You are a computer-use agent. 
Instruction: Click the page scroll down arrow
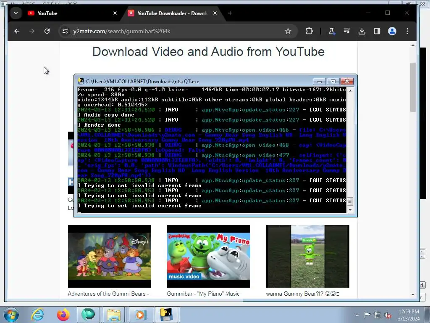(413, 295)
